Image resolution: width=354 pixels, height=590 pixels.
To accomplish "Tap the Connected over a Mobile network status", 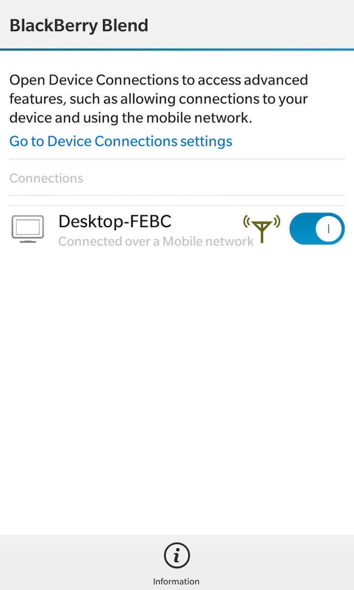I will pos(156,241).
